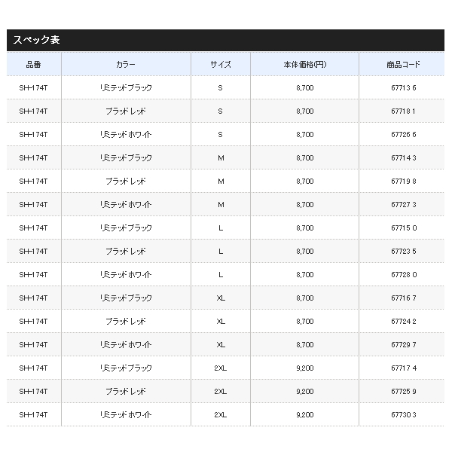Click the 9,200 price for code 67717 4
The width and height of the screenshot is (452, 452).
305,368
